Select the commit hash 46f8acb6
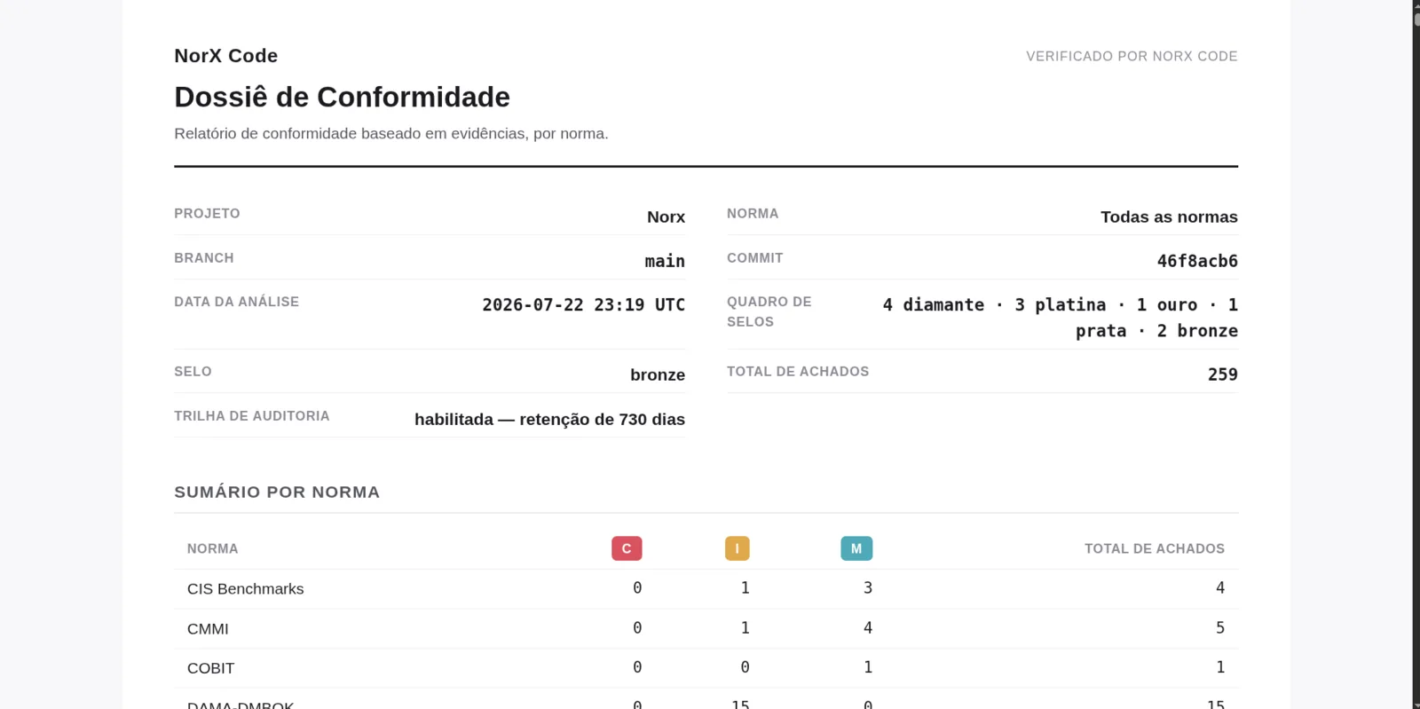 click(1197, 261)
